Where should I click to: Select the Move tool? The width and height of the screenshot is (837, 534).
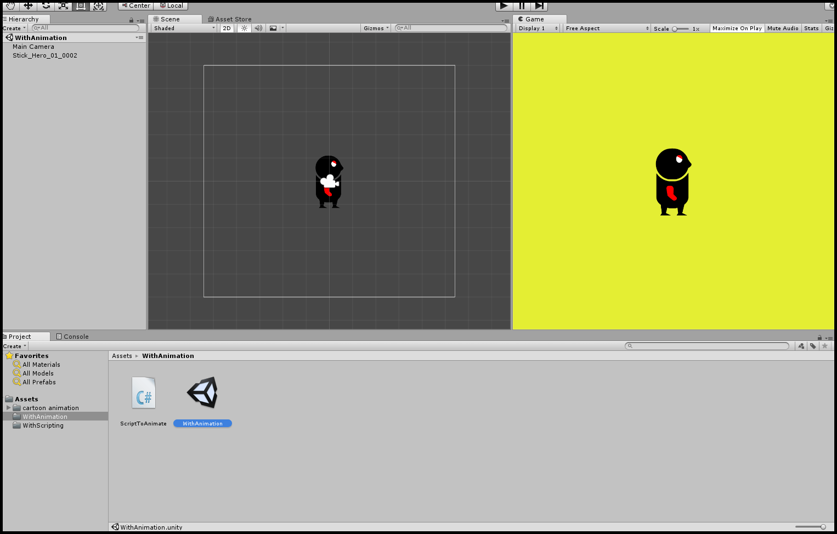pyautogui.click(x=28, y=6)
